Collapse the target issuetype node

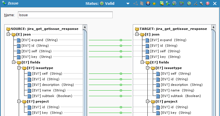coord(147,68)
